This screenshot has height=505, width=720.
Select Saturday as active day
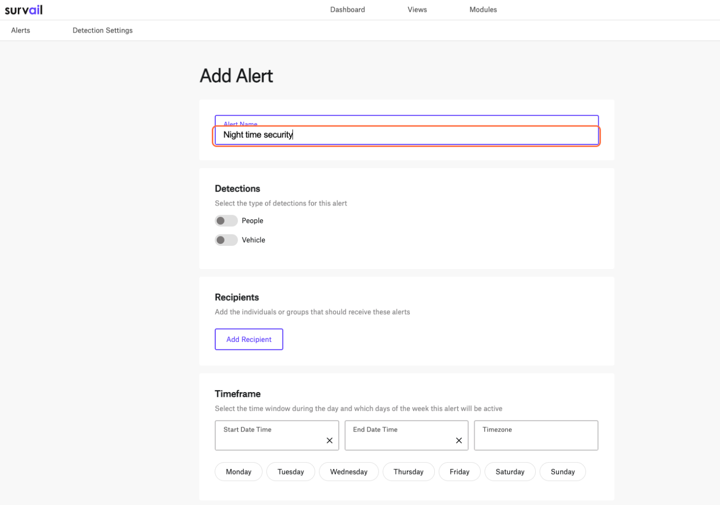(510, 471)
